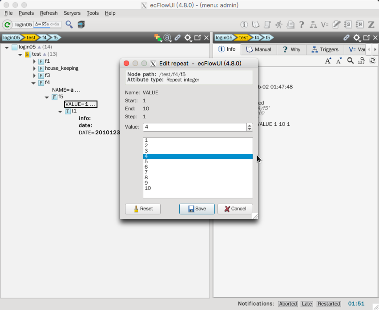Image resolution: width=379 pixels, height=310 pixels.
Task: Click the Node log N toolbar icon
Action: coord(359,24)
